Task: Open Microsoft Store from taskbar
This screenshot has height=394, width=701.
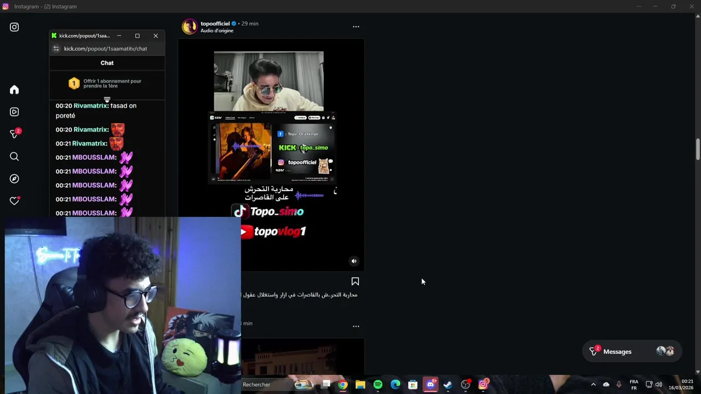Action: pos(413,385)
